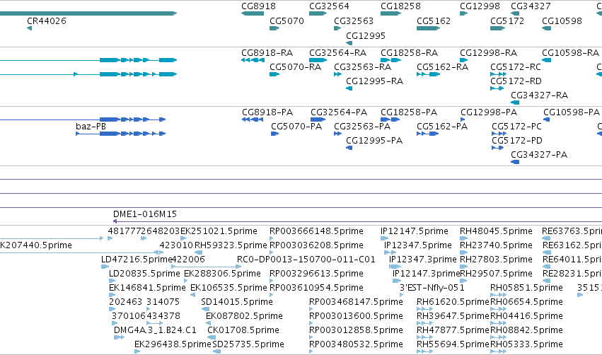Select the DME1-016M15 clone label
The image size is (602, 355).
(x=145, y=214)
